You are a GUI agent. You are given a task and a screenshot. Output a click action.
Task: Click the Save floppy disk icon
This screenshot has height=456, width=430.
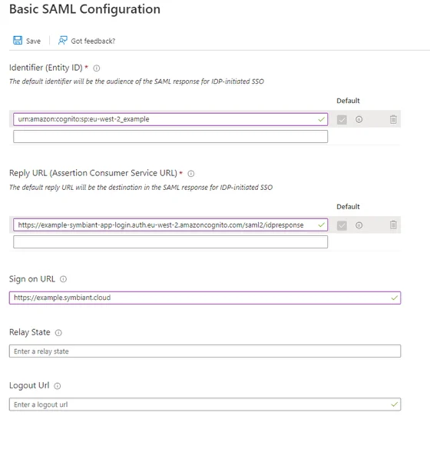click(x=18, y=41)
